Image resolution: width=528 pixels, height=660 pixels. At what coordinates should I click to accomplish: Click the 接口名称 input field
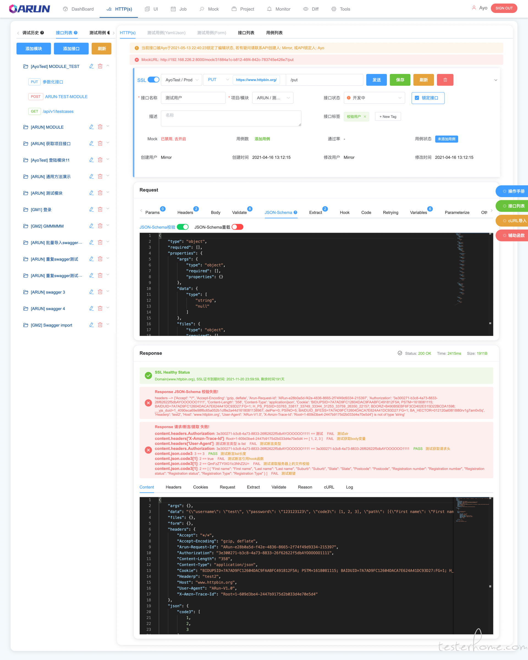click(193, 98)
